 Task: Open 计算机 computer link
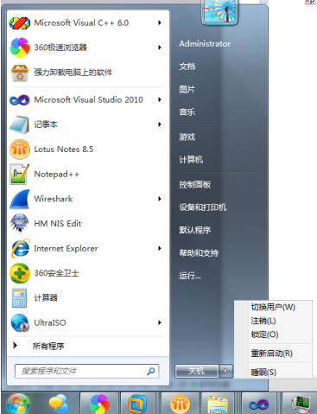point(191,160)
